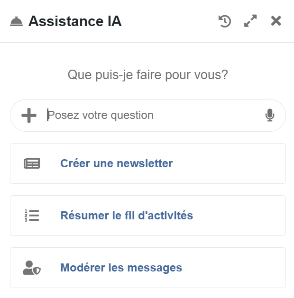Viewport: 294px width, 298px height.
Task: Click the "Que puis-je faire pour vous?" heading
Action: 147,74
